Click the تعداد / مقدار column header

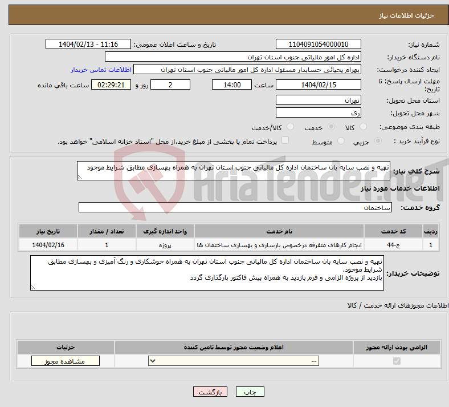107,231
